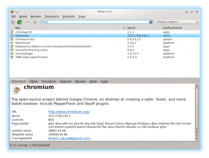209x158 pixels.
Task: Click the package icon beside chromaprint
Action: tap(12, 32)
